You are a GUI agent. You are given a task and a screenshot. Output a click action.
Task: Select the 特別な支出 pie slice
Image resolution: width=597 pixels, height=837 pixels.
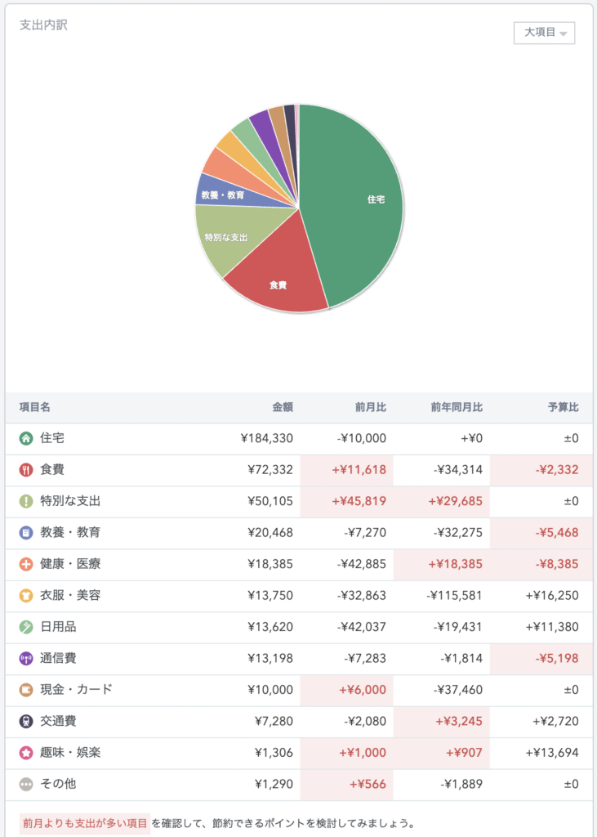(x=225, y=239)
